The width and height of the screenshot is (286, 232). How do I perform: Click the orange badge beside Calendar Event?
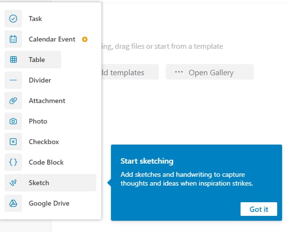click(x=85, y=39)
